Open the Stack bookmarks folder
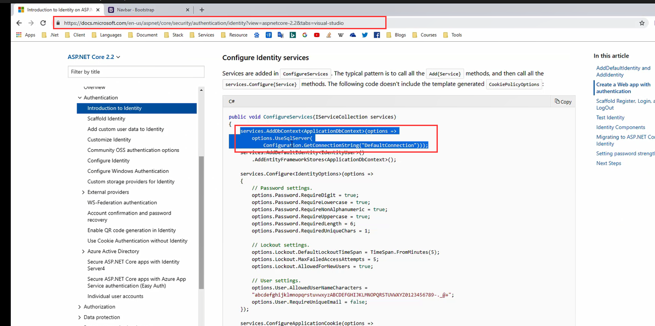This screenshot has height=326, width=655. tap(174, 35)
